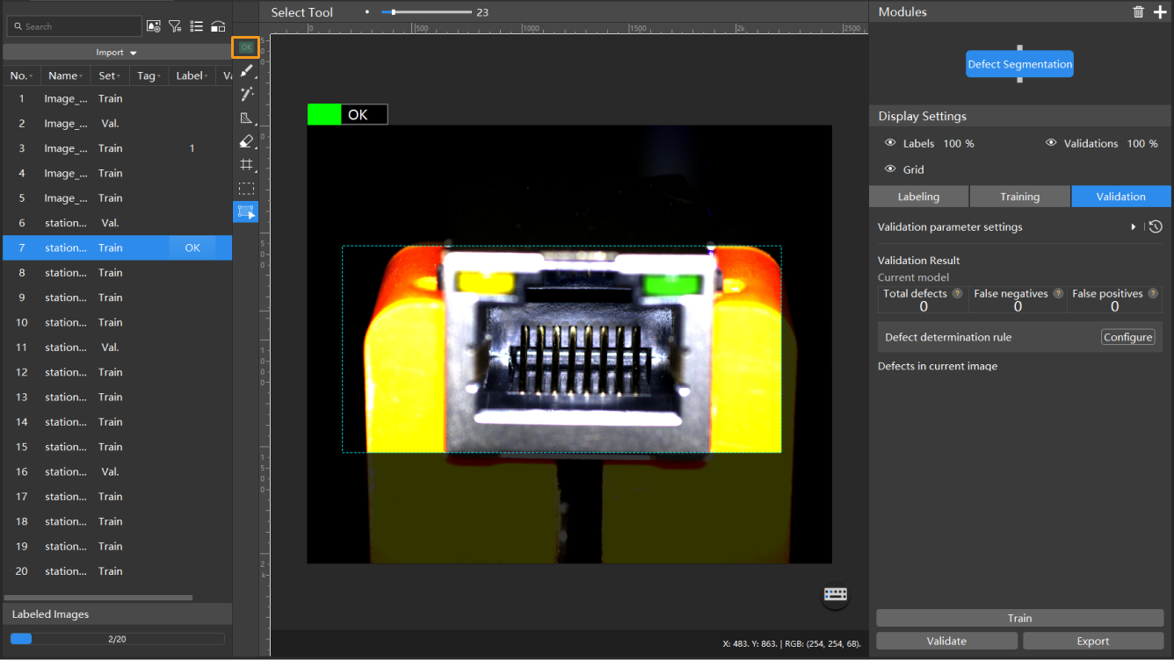This screenshot has width=1174, height=660.
Task: Click the Labeled Images progress bar
Action: click(117, 639)
